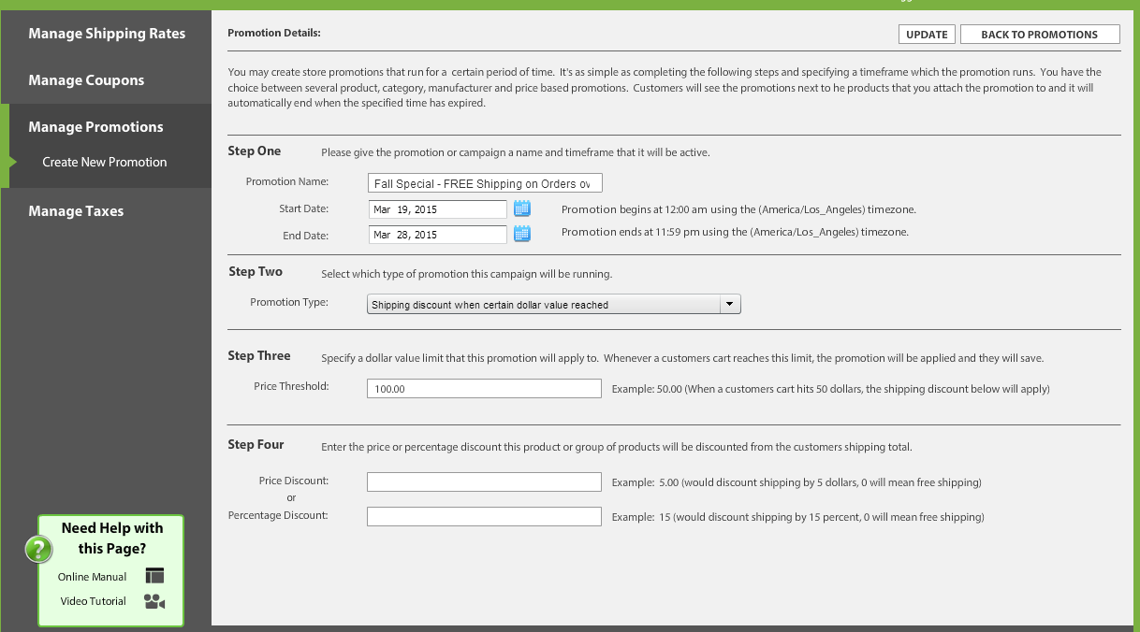Viewport: 1140px width, 632px height.
Task: Select Manage Promotions sidebar item
Action: [95, 127]
